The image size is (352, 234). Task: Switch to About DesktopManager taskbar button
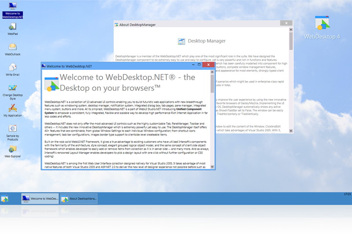point(79,199)
